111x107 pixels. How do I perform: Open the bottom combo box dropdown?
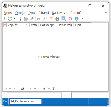pos(59,95)
